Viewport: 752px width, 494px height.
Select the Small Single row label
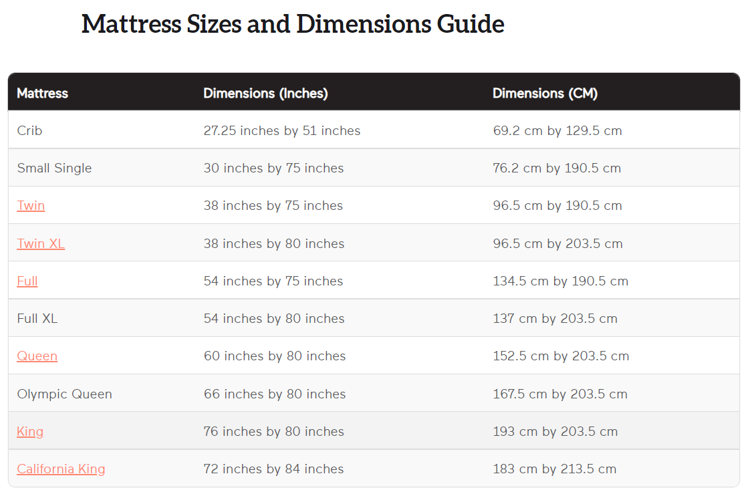pyautogui.click(x=54, y=168)
